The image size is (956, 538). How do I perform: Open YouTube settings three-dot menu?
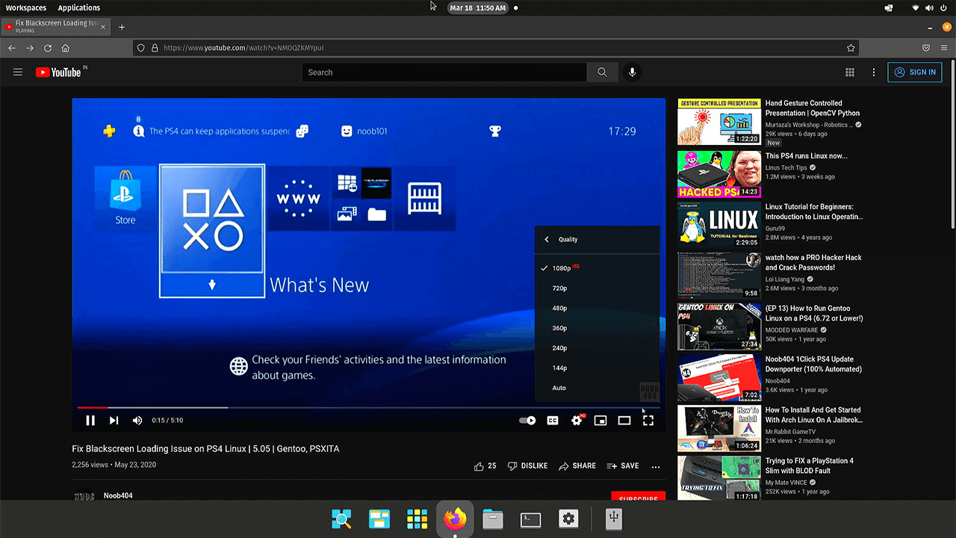click(874, 72)
